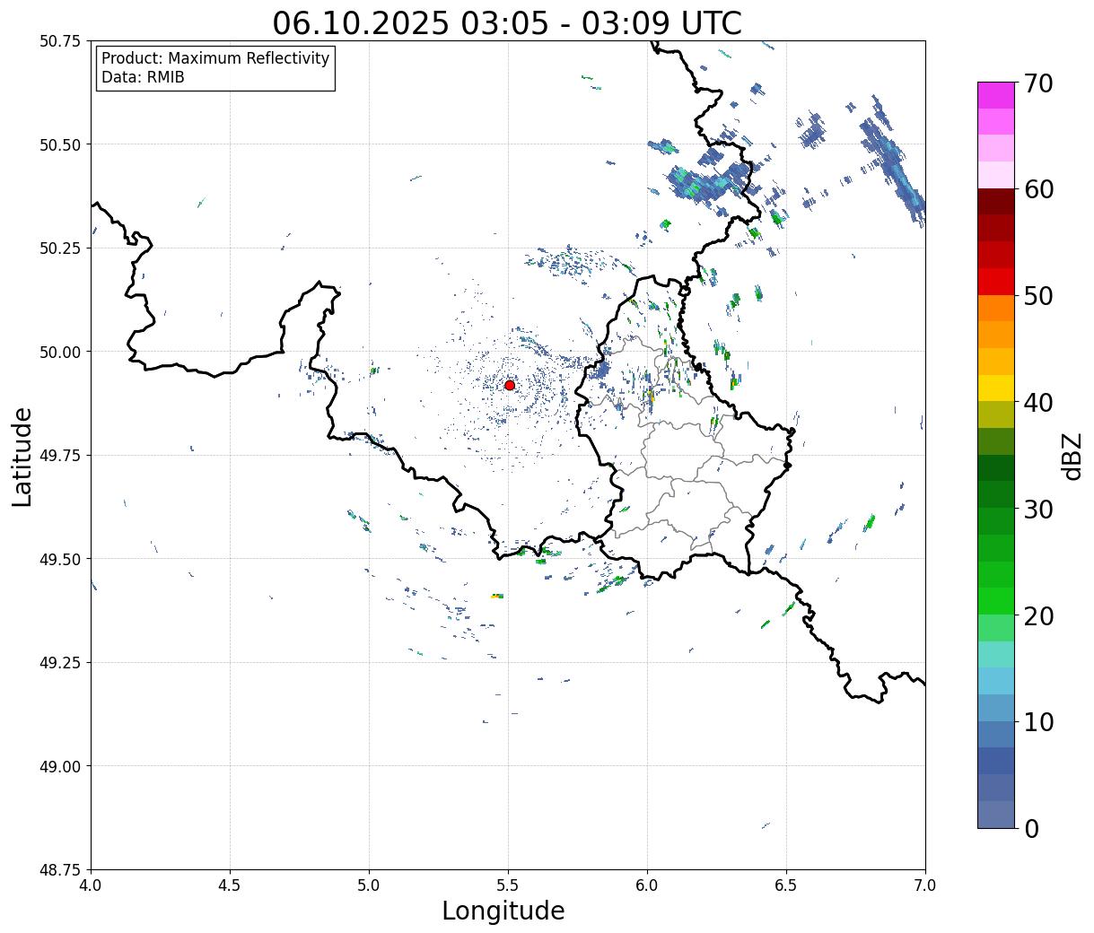Click the light green colorbar swatch at 20 dBZ
The width and height of the screenshot is (1094, 933).
coord(996,628)
